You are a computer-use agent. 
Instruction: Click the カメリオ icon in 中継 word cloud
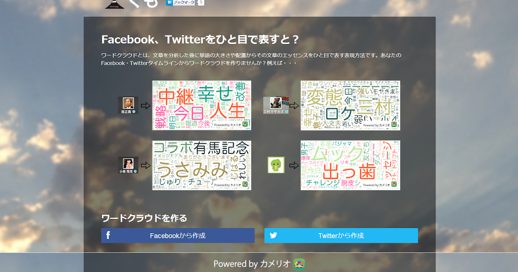pyautogui.click(x=246, y=124)
